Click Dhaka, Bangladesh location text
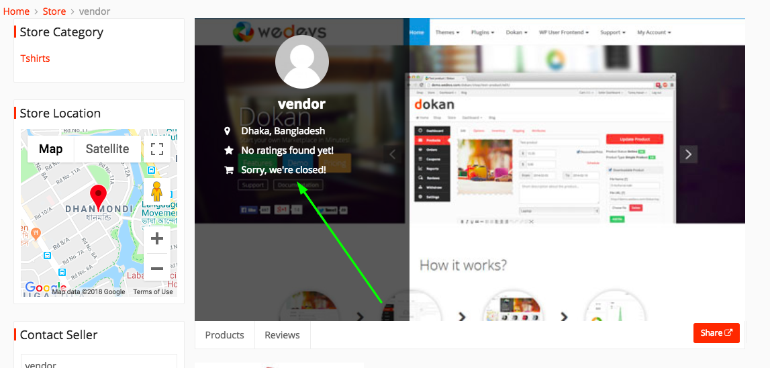The height and width of the screenshot is (368, 770). pyautogui.click(x=283, y=131)
